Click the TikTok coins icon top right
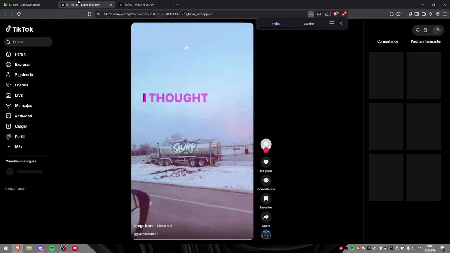 click(418, 30)
